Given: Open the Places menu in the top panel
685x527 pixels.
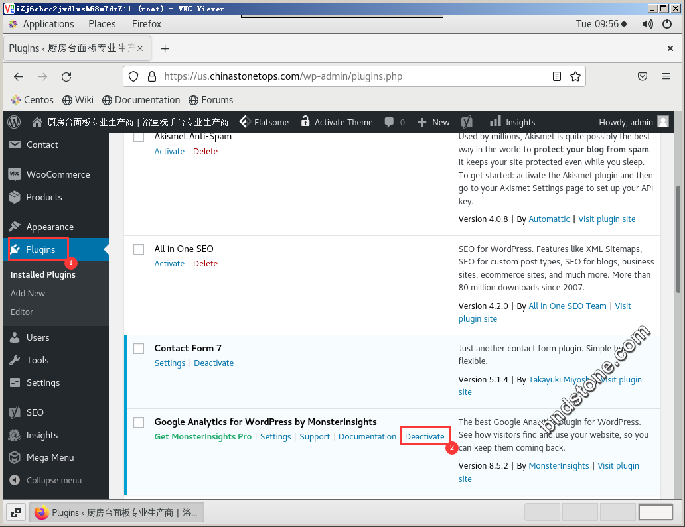Looking at the screenshot, I should [x=102, y=24].
